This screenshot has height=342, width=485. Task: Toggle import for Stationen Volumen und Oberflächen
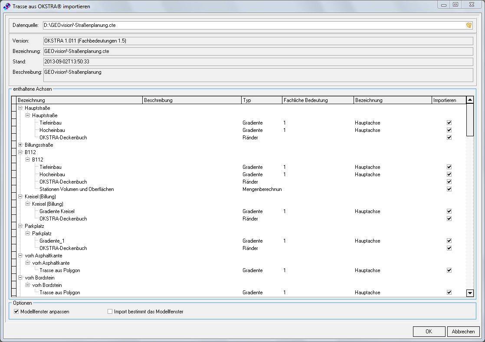point(449,189)
